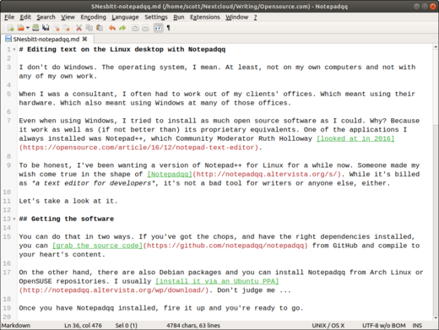Viewport: 439px width, 330px height.
Task: Create a new document with the New icon
Action: tap(11, 28)
